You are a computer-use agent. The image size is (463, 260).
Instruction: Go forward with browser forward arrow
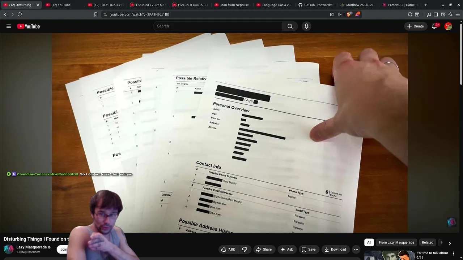tap(12, 14)
